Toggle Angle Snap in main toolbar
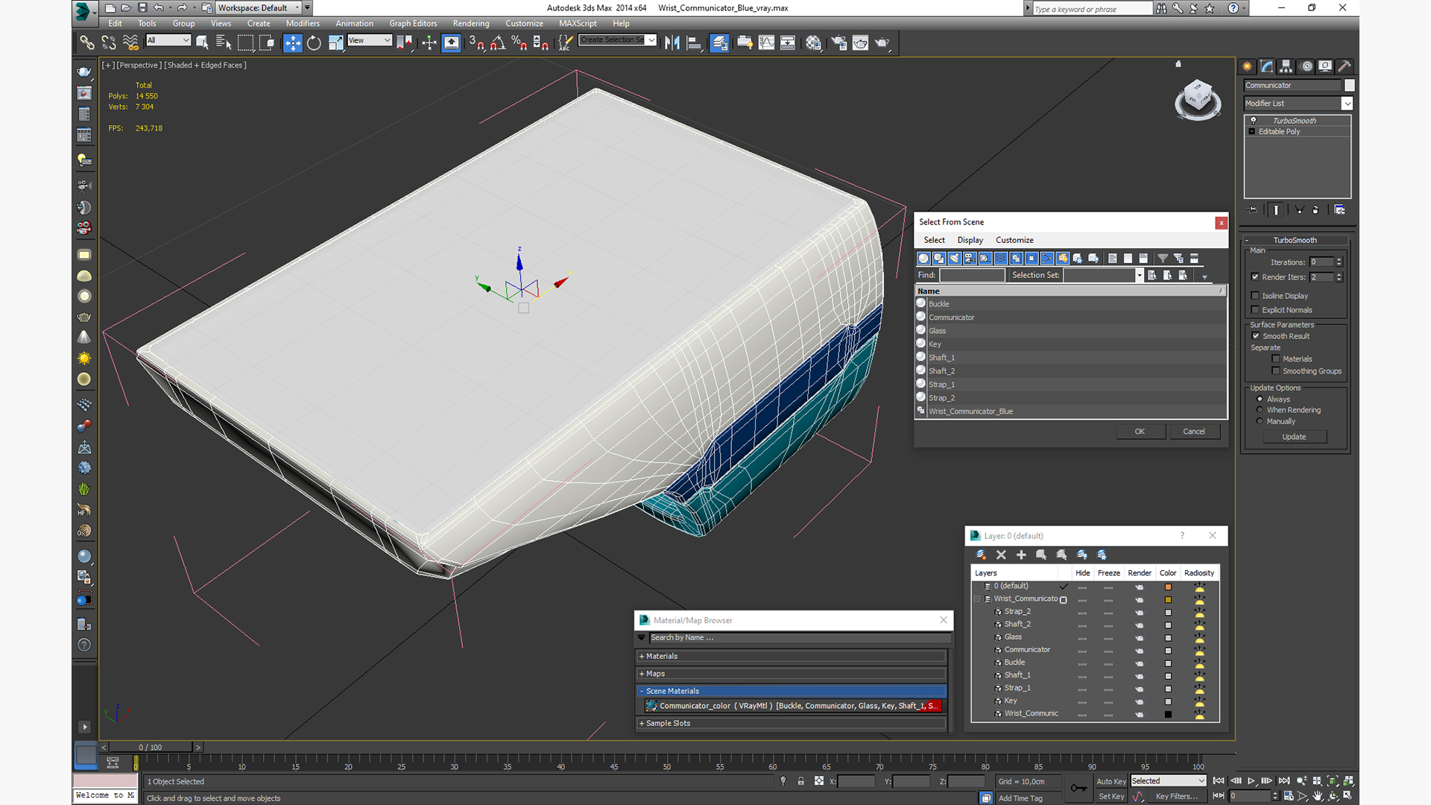Viewport: 1431px width, 805px height. [x=498, y=42]
